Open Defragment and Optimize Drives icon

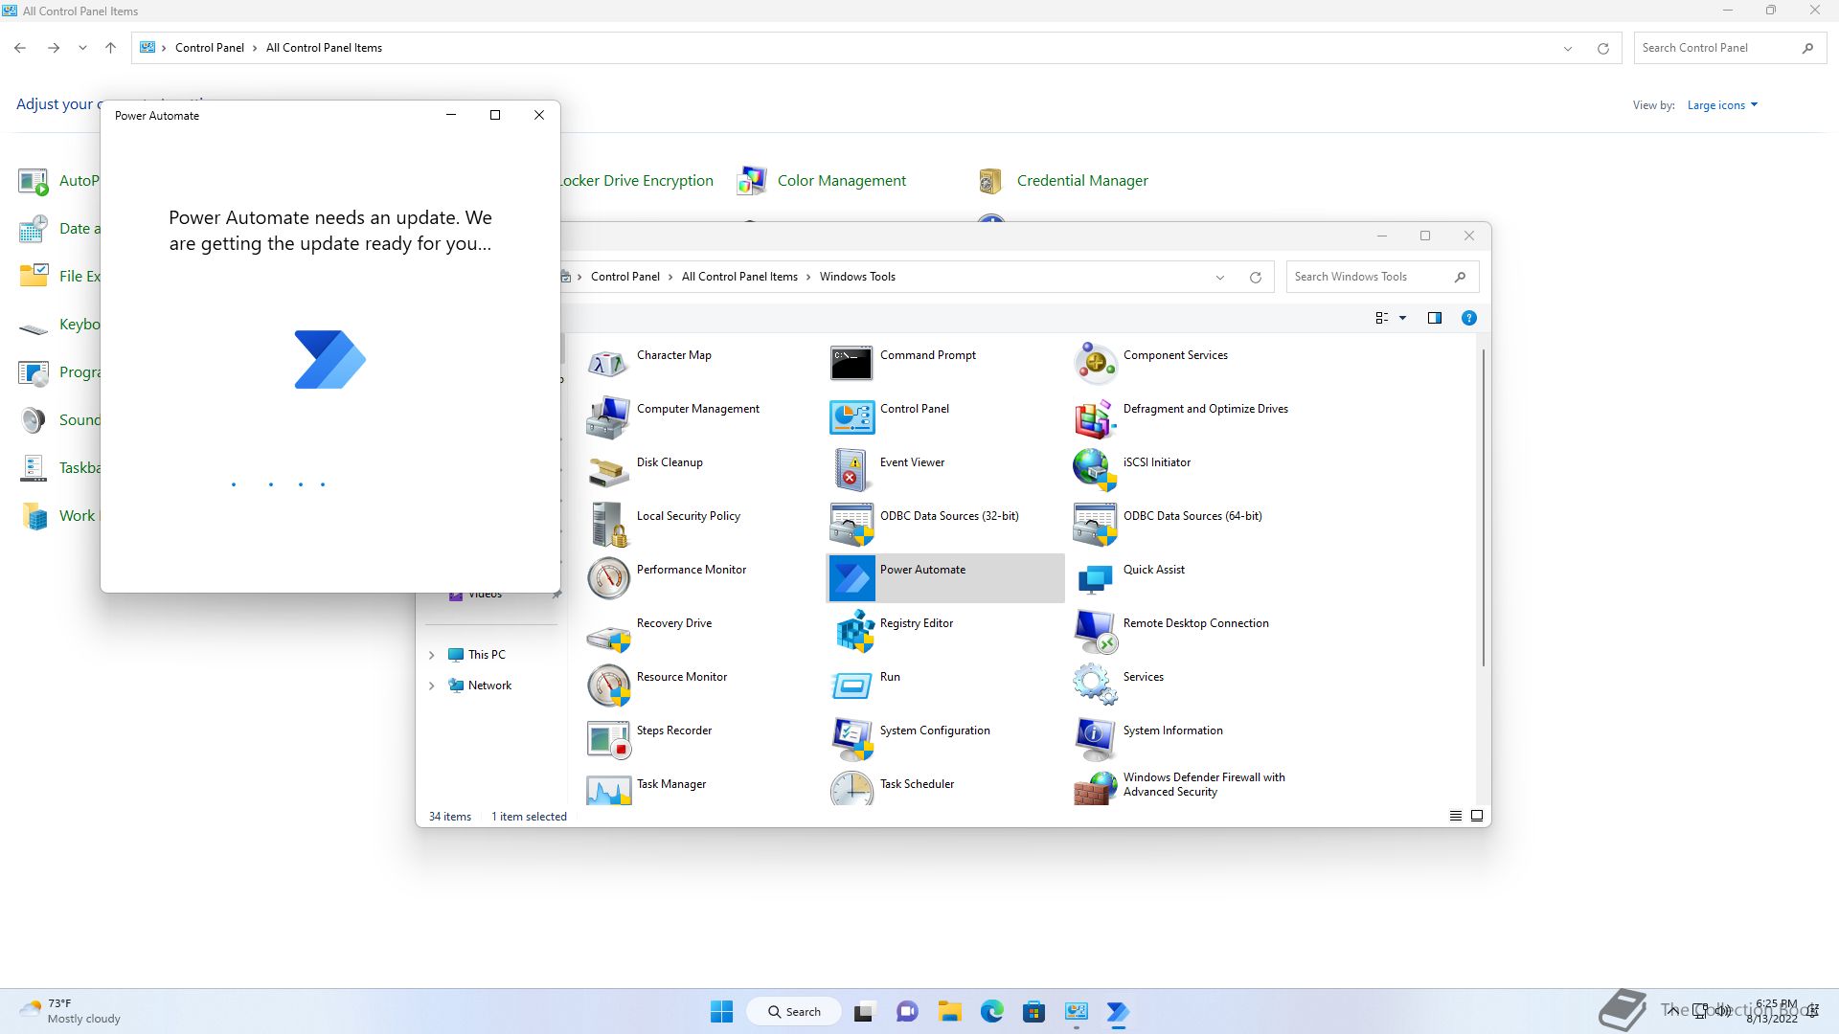pyautogui.click(x=1095, y=416)
